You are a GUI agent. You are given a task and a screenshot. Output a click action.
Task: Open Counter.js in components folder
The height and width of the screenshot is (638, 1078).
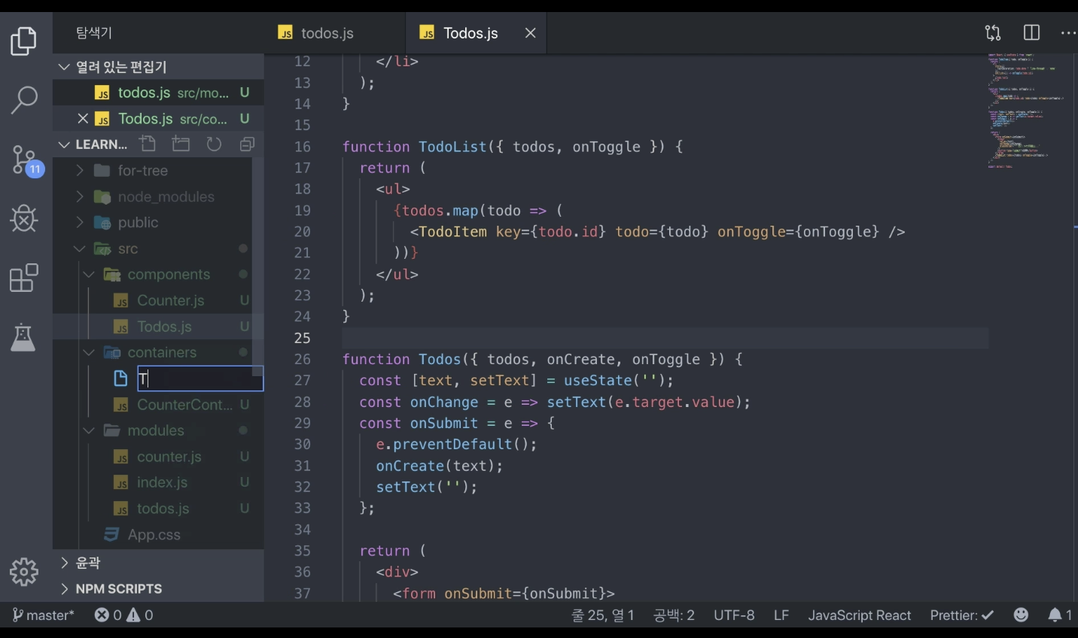(158, 301)
